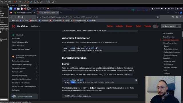Open the Kali applications menu icon
The width and height of the screenshot is (183, 103).
tap(11, 9)
